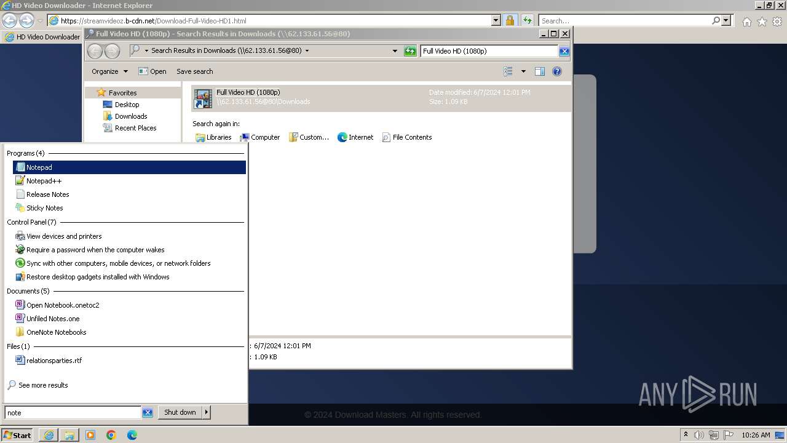Image resolution: width=787 pixels, height=443 pixels.
Task: Open Explorer help icon
Action: coord(557,71)
